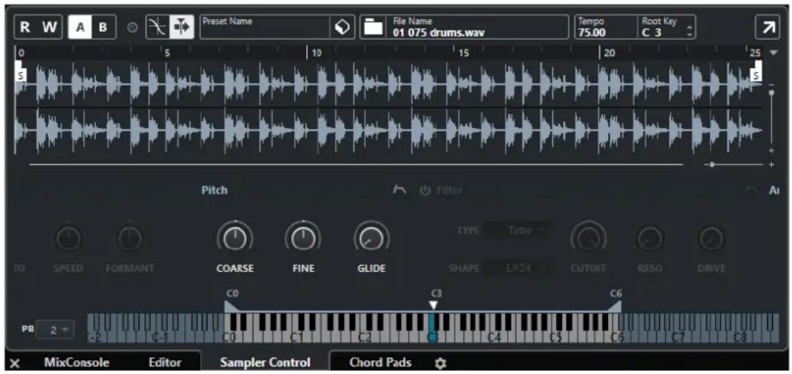Click the Preset Name field
The image size is (792, 374).
pyautogui.click(x=265, y=27)
